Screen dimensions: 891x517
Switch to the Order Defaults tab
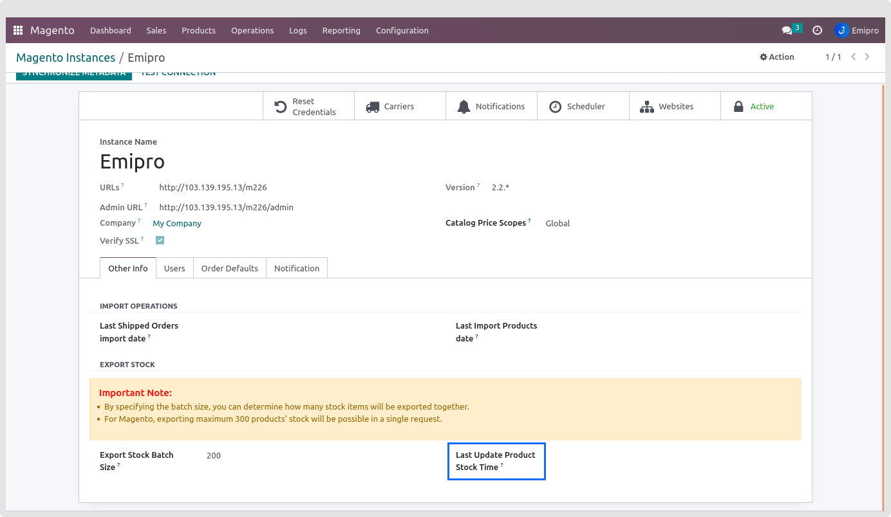[229, 268]
